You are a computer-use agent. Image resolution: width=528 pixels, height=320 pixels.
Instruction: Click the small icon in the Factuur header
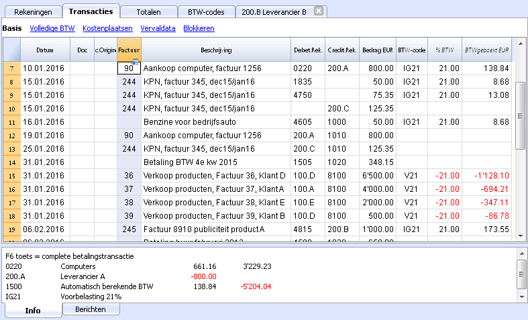(136, 62)
